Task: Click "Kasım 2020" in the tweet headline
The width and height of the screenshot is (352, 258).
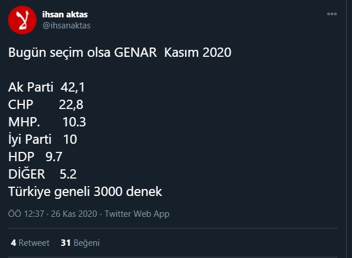Action: click(x=198, y=53)
